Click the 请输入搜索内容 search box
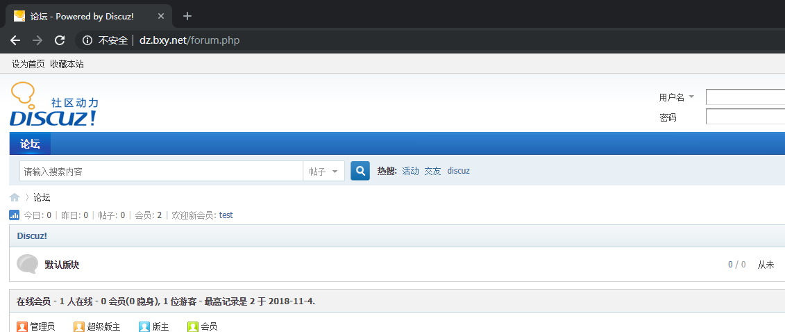The height and width of the screenshot is (332, 785). pyautogui.click(x=161, y=172)
